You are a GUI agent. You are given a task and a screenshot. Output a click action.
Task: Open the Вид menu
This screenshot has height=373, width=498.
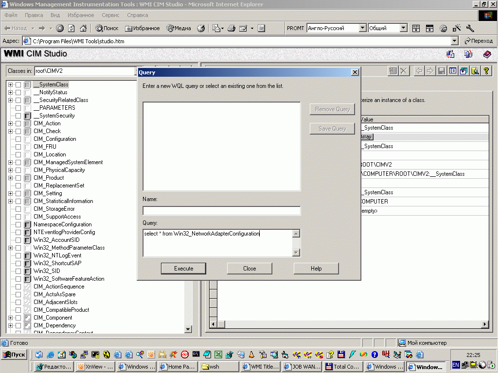click(55, 15)
